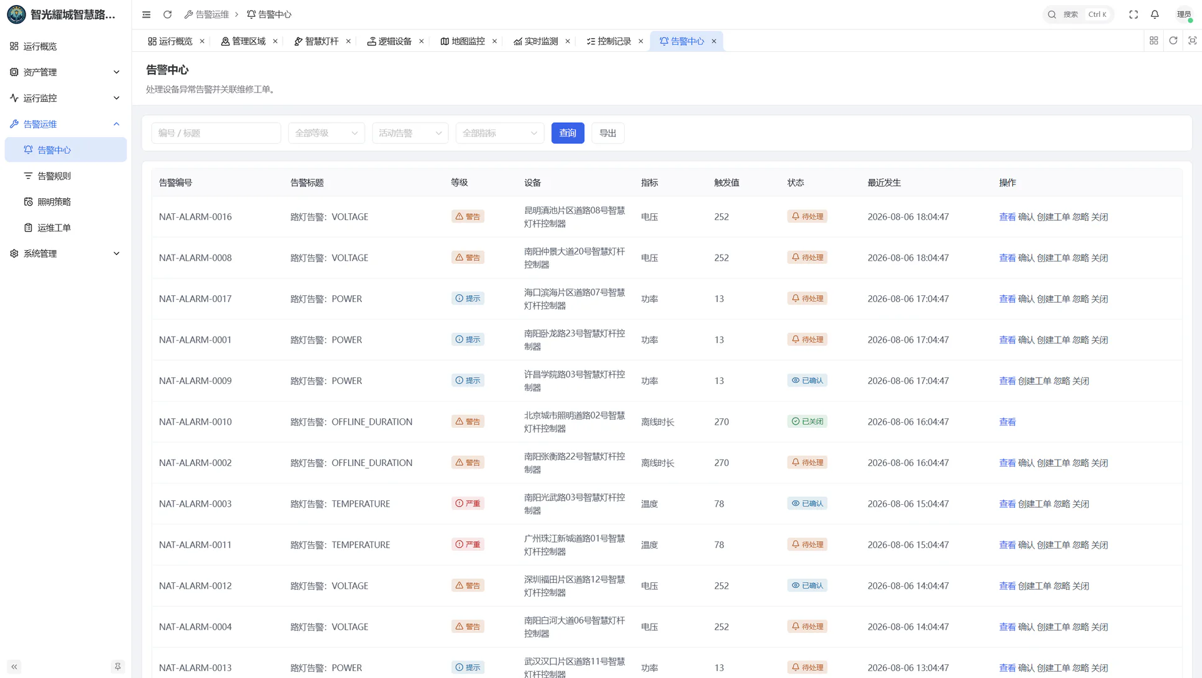The image size is (1202, 678).
Task: Click 查看 for closed alarm NAT-ALARM-0010
Action: coord(1007,422)
